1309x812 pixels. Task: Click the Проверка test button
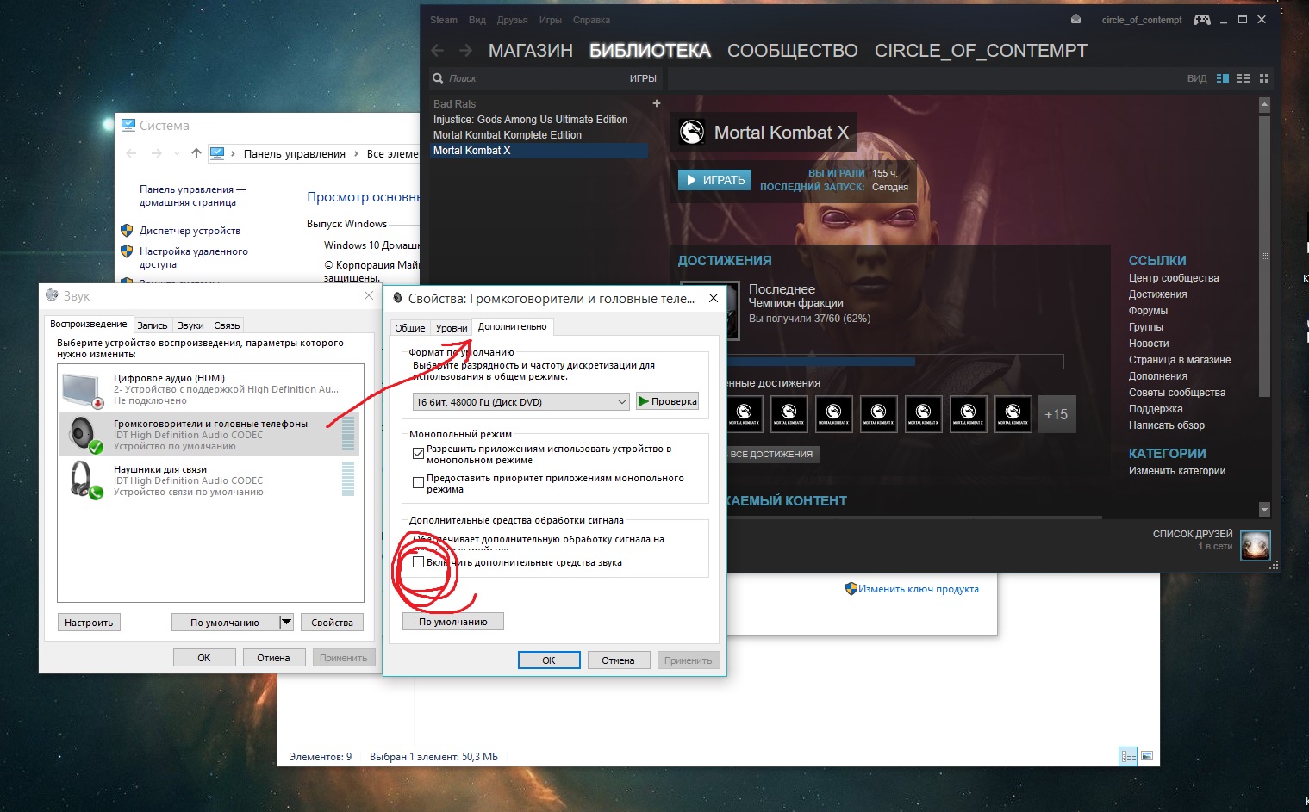point(667,401)
